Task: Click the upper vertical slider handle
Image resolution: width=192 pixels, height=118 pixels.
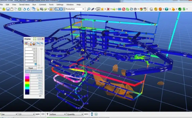Action: point(42,49)
